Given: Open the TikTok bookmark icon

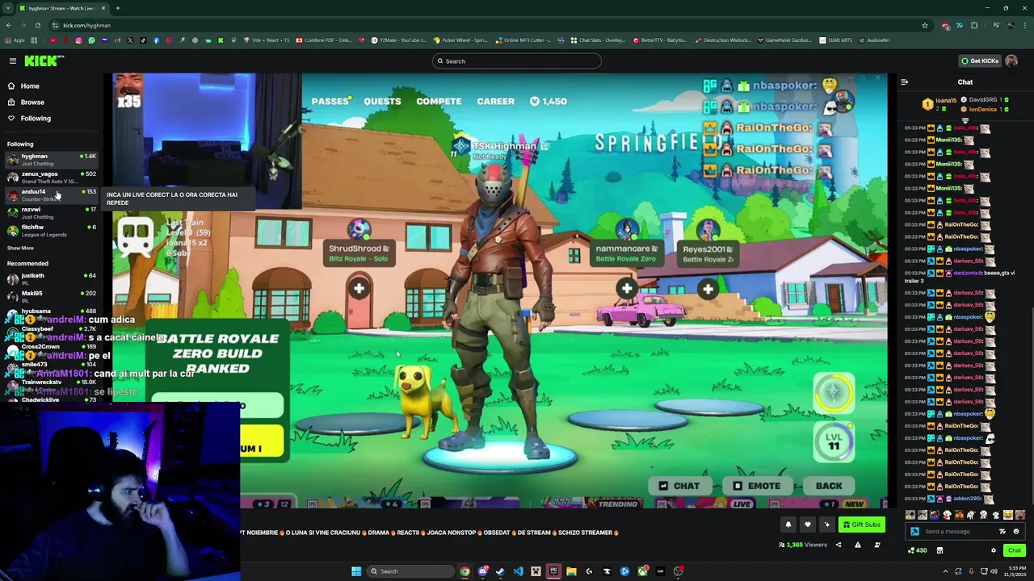Looking at the screenshot, I should click(x=143, y=40).
